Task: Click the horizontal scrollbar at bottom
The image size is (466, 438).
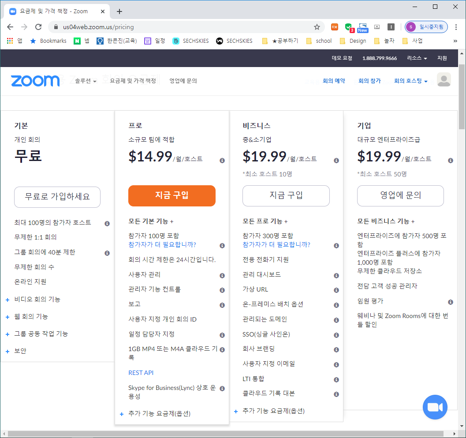Action: [226, 434]
